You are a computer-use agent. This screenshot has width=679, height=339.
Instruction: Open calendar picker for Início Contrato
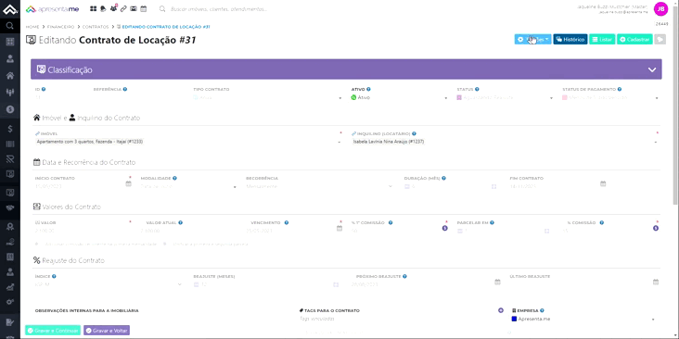129,183
